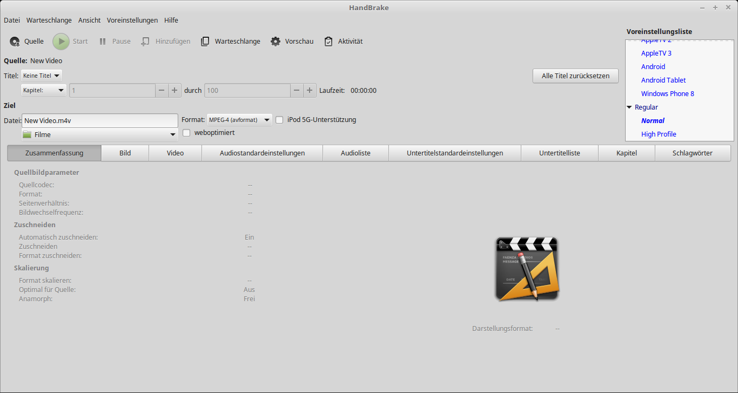Screen dimensions: 738x393
Task: Click the Automatisch zuschneiden label
Action: [58, 237]
